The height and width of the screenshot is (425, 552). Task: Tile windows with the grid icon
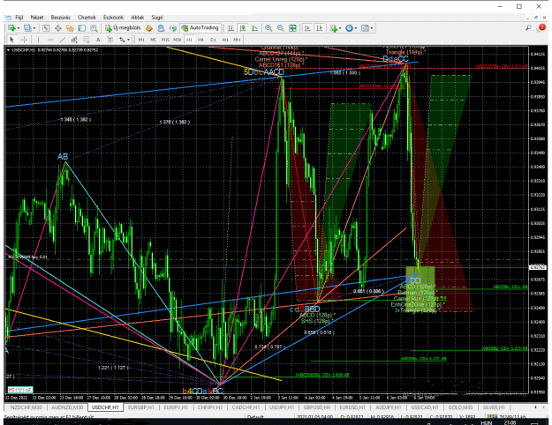point(292,28)
